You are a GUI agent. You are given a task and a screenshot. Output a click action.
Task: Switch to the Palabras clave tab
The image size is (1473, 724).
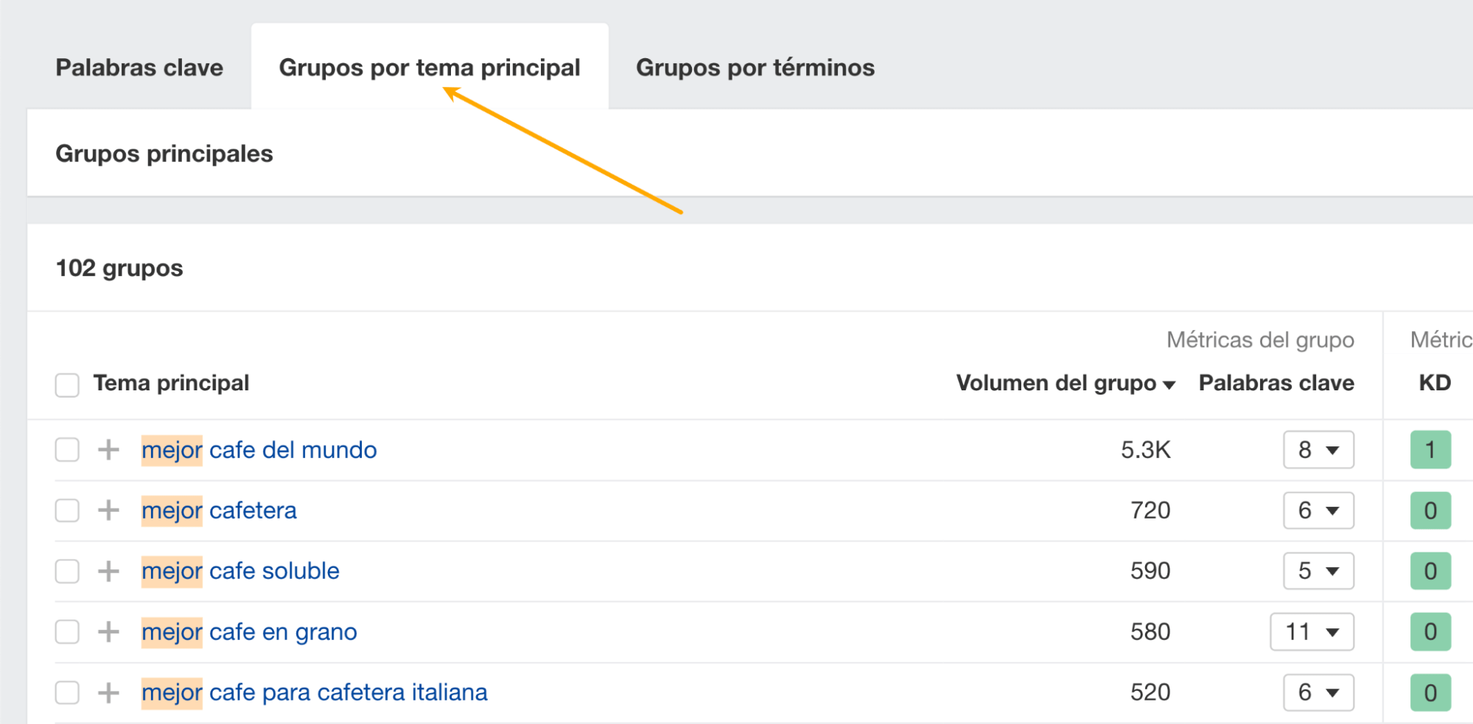(139, 67)
